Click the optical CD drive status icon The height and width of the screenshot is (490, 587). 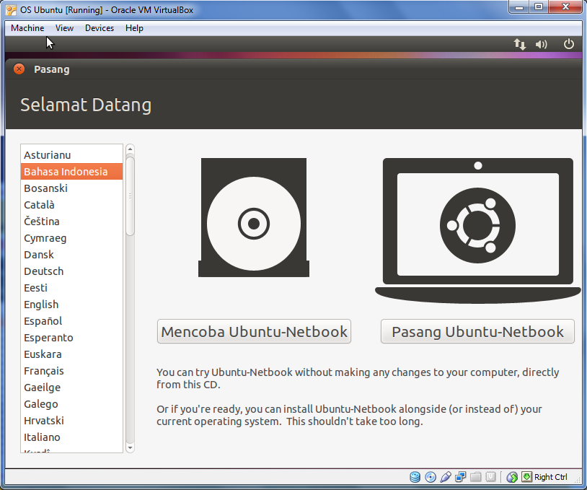tap(431, 477)
